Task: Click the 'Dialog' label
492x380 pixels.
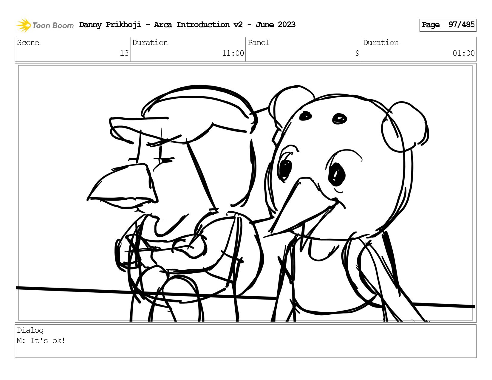Action: click(x=30, y=330)
